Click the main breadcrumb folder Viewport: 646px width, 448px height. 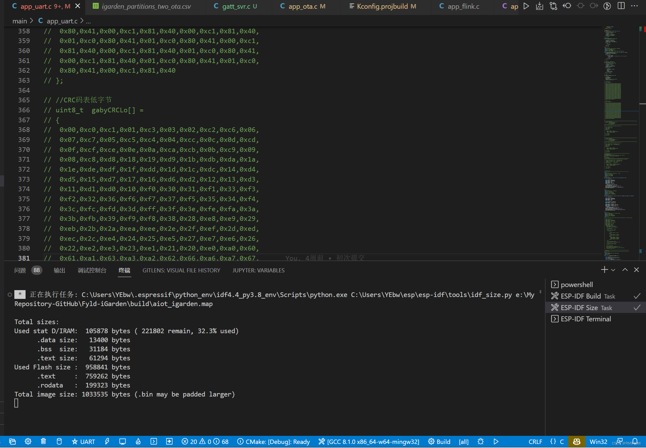(20, 21)
